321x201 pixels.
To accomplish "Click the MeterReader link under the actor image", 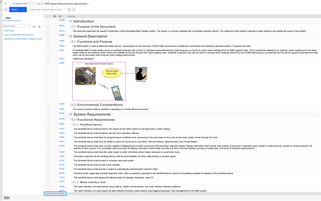I will coord(141,82).
